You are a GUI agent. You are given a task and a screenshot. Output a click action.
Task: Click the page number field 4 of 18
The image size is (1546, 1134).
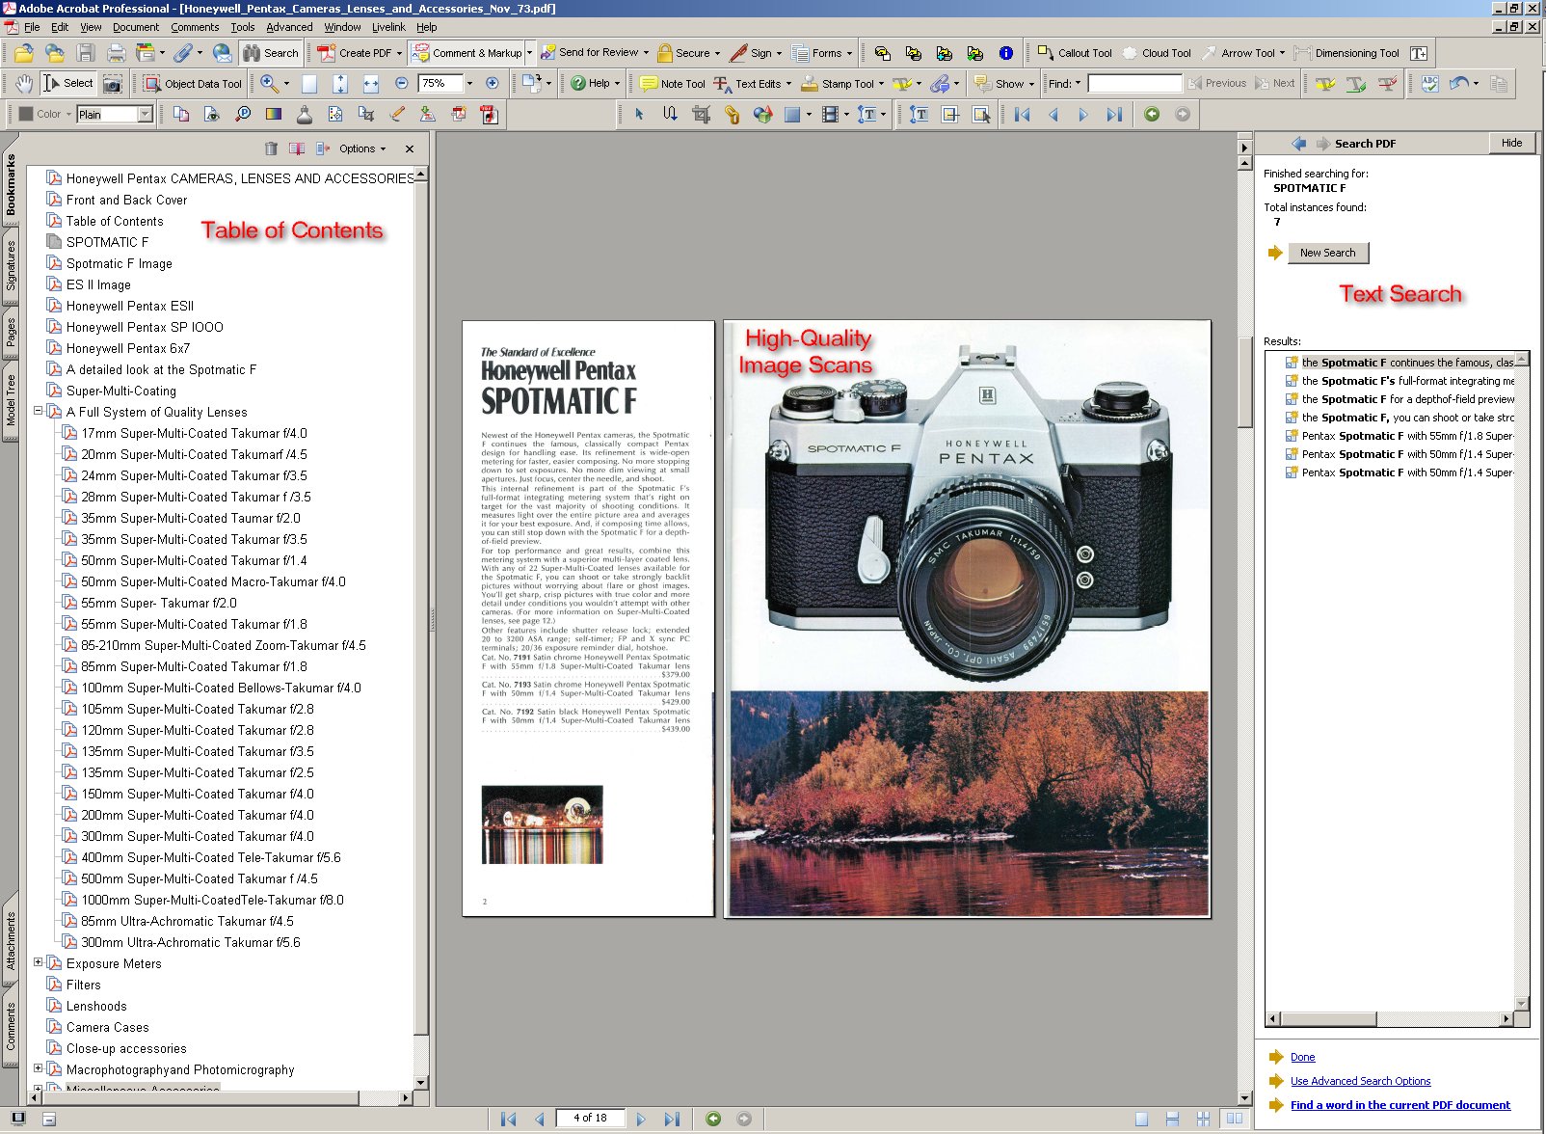pyautogui.click(x=590, y=1119)
